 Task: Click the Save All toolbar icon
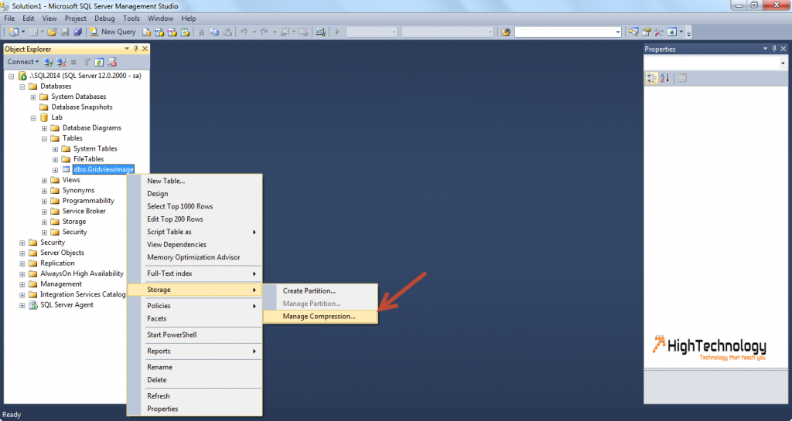[78, 32]
